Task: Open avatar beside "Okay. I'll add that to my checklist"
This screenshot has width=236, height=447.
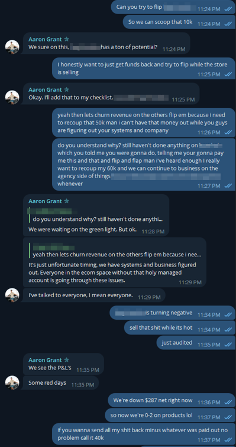Action: 12,97
